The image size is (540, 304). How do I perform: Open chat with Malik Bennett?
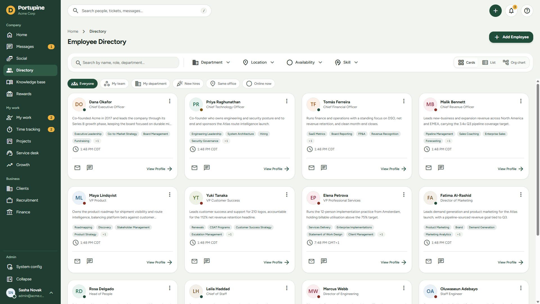(x=441, y=168)
